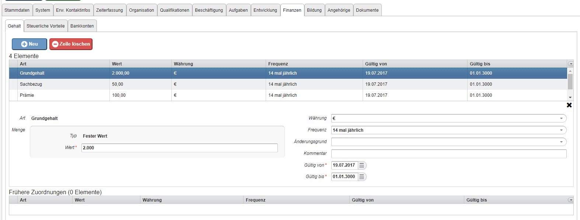Open column menu of Frühere Zuordnungen table
Screen dimensions: 580x220
pyautogui.click(x=570, y=200)
